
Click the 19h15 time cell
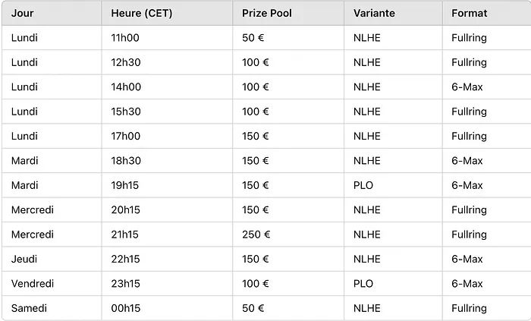click(125, 185)
